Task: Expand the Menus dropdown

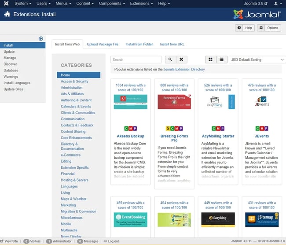Action: (x=63, y=3)
